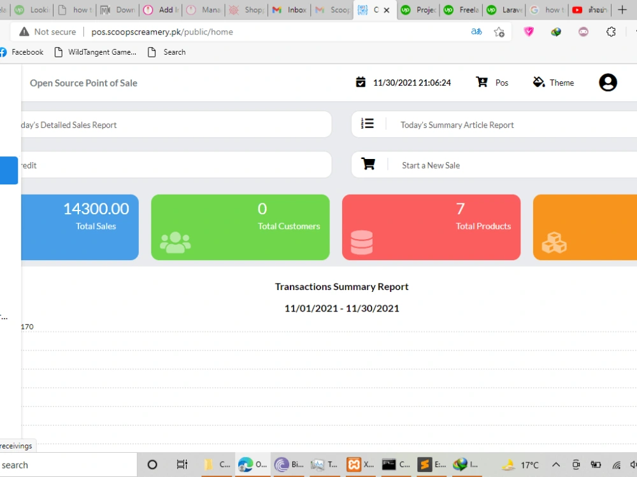Switch to the Inbox Gmail tab

pyautogui.click(x=289, y=10)
